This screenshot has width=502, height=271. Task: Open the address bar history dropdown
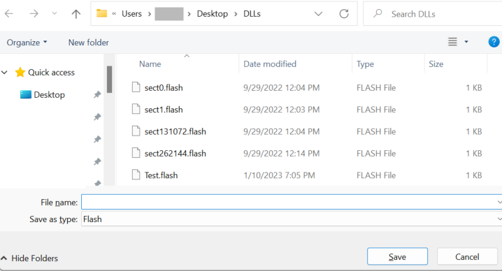(x=318, y=14)
